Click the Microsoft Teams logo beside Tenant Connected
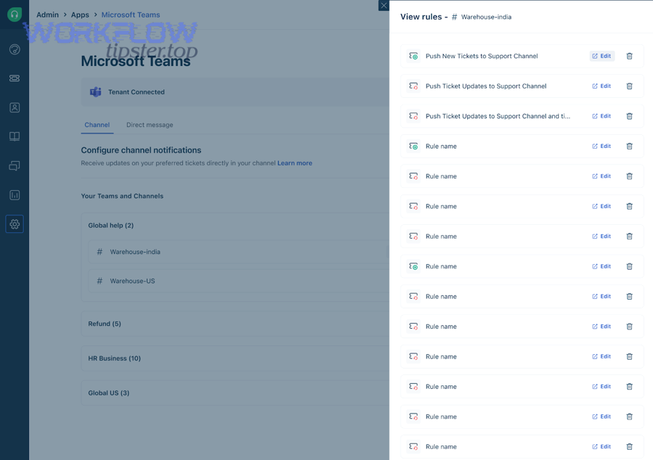653x460 pixels. click(95, 91)
